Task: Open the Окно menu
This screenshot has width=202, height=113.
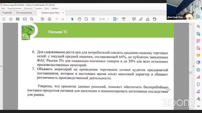Action: 46,8
